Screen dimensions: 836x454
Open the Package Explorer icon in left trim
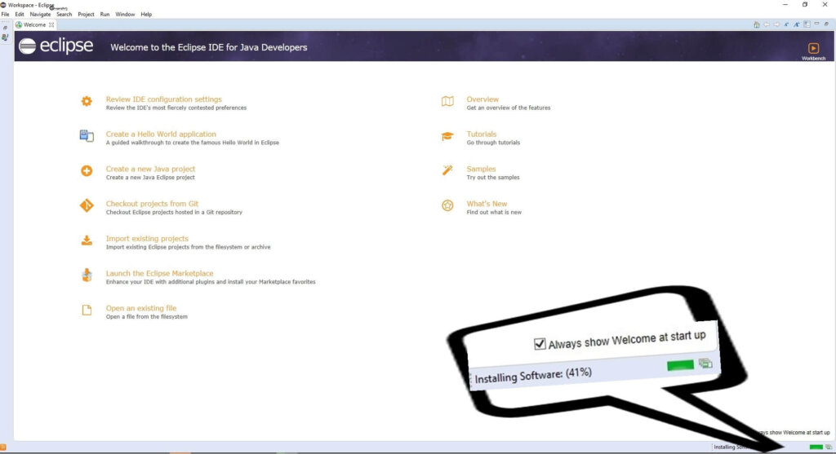(x=6, y=37)
